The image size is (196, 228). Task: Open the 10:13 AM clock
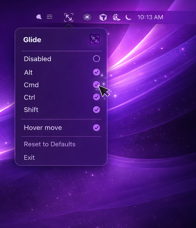(x=150, y=17)
